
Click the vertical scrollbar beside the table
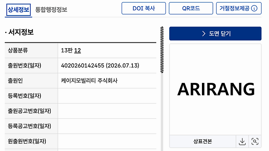[x=162, y=50]
